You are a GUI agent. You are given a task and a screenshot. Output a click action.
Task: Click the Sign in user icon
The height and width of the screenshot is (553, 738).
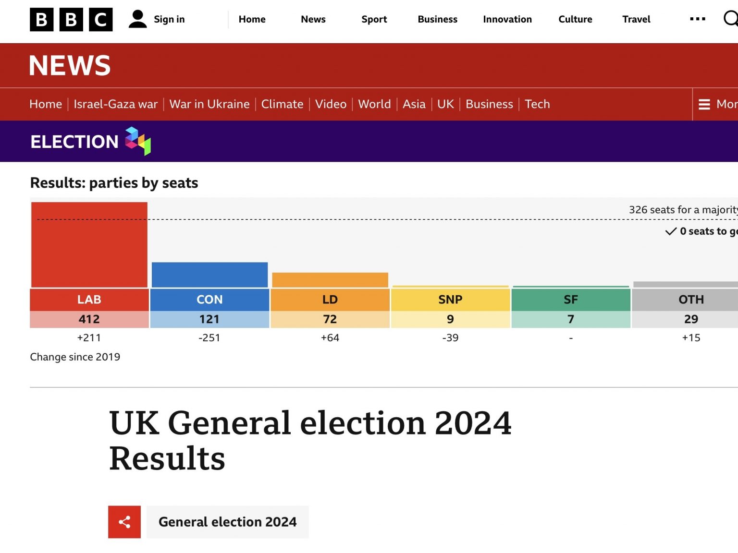pos(137,19)
